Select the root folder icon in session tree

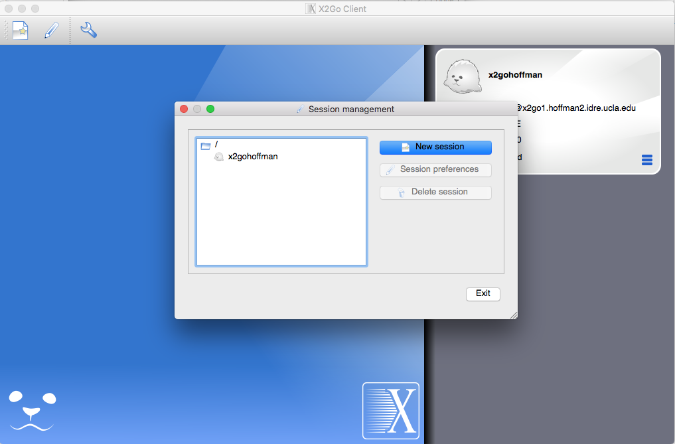(206, 145)
